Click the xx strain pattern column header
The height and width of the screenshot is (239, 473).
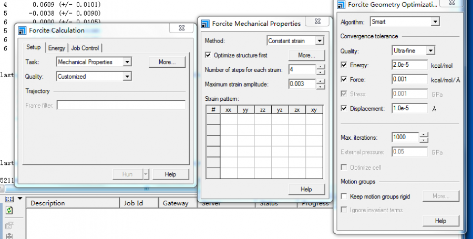[229, 110]
